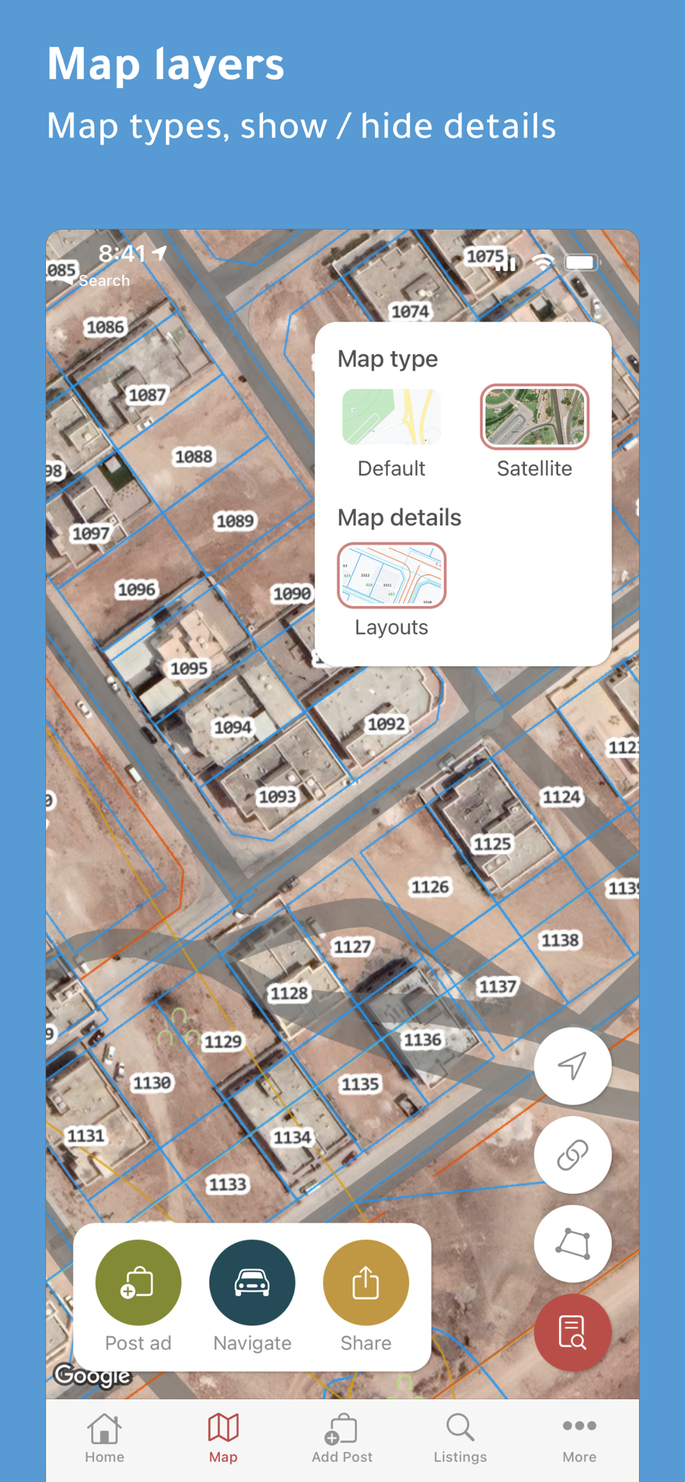Select plot number 1088 on the map
685x1482 pixels.
pyautogui.click(x=194, y=456)
